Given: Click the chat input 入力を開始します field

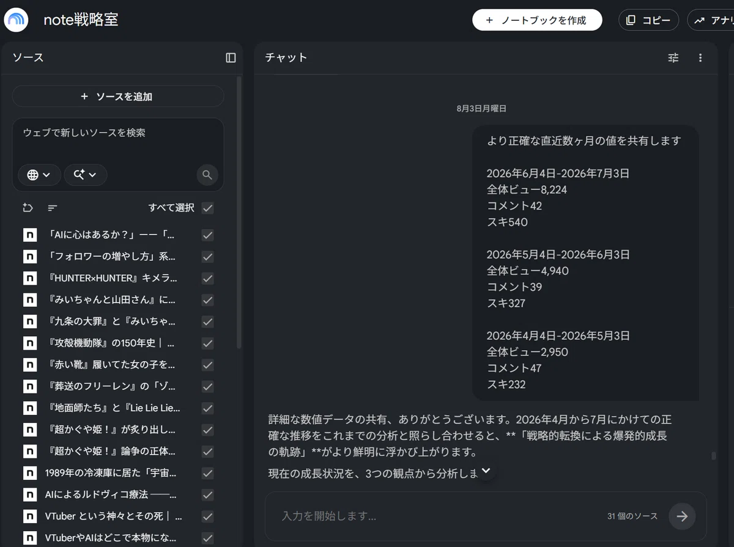Looking at the screenshot, I should tap(434, 516).
